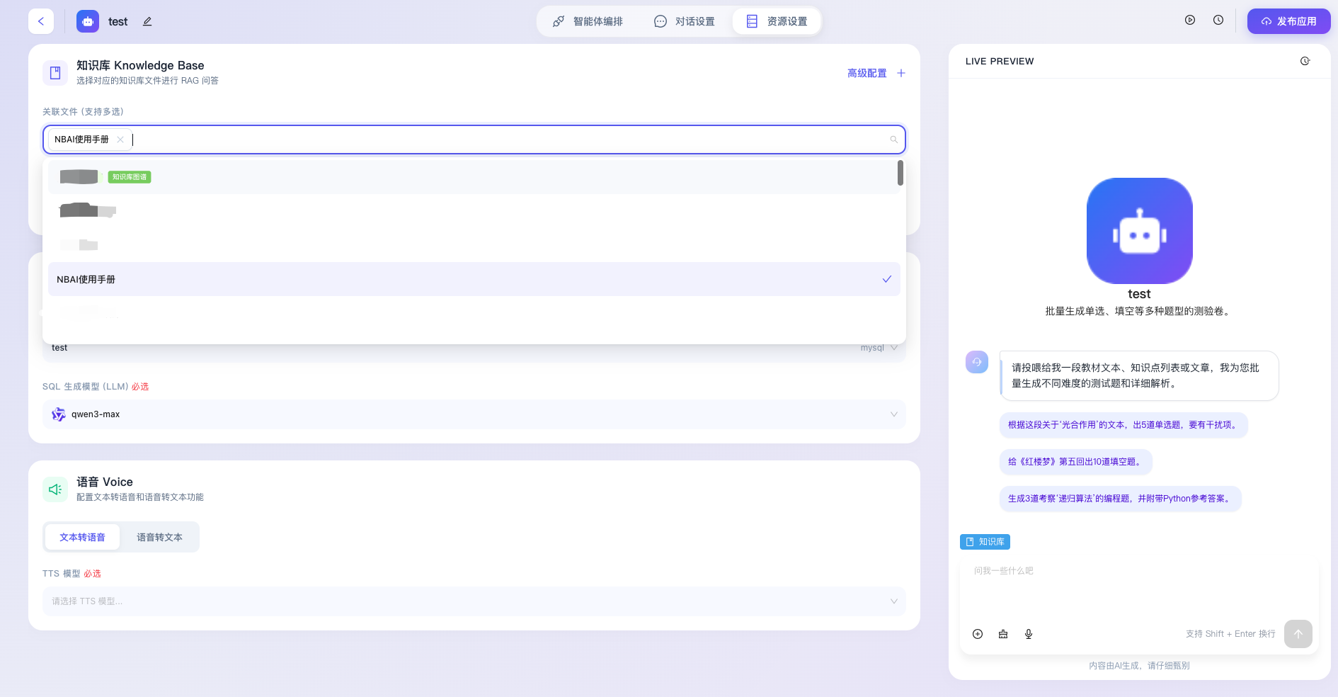
Task: Open the history clock icon in top bar
Action: (1218, 21)
